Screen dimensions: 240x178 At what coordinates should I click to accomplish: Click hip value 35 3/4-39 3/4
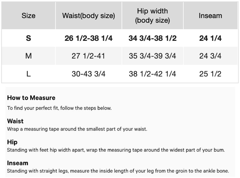152,56
